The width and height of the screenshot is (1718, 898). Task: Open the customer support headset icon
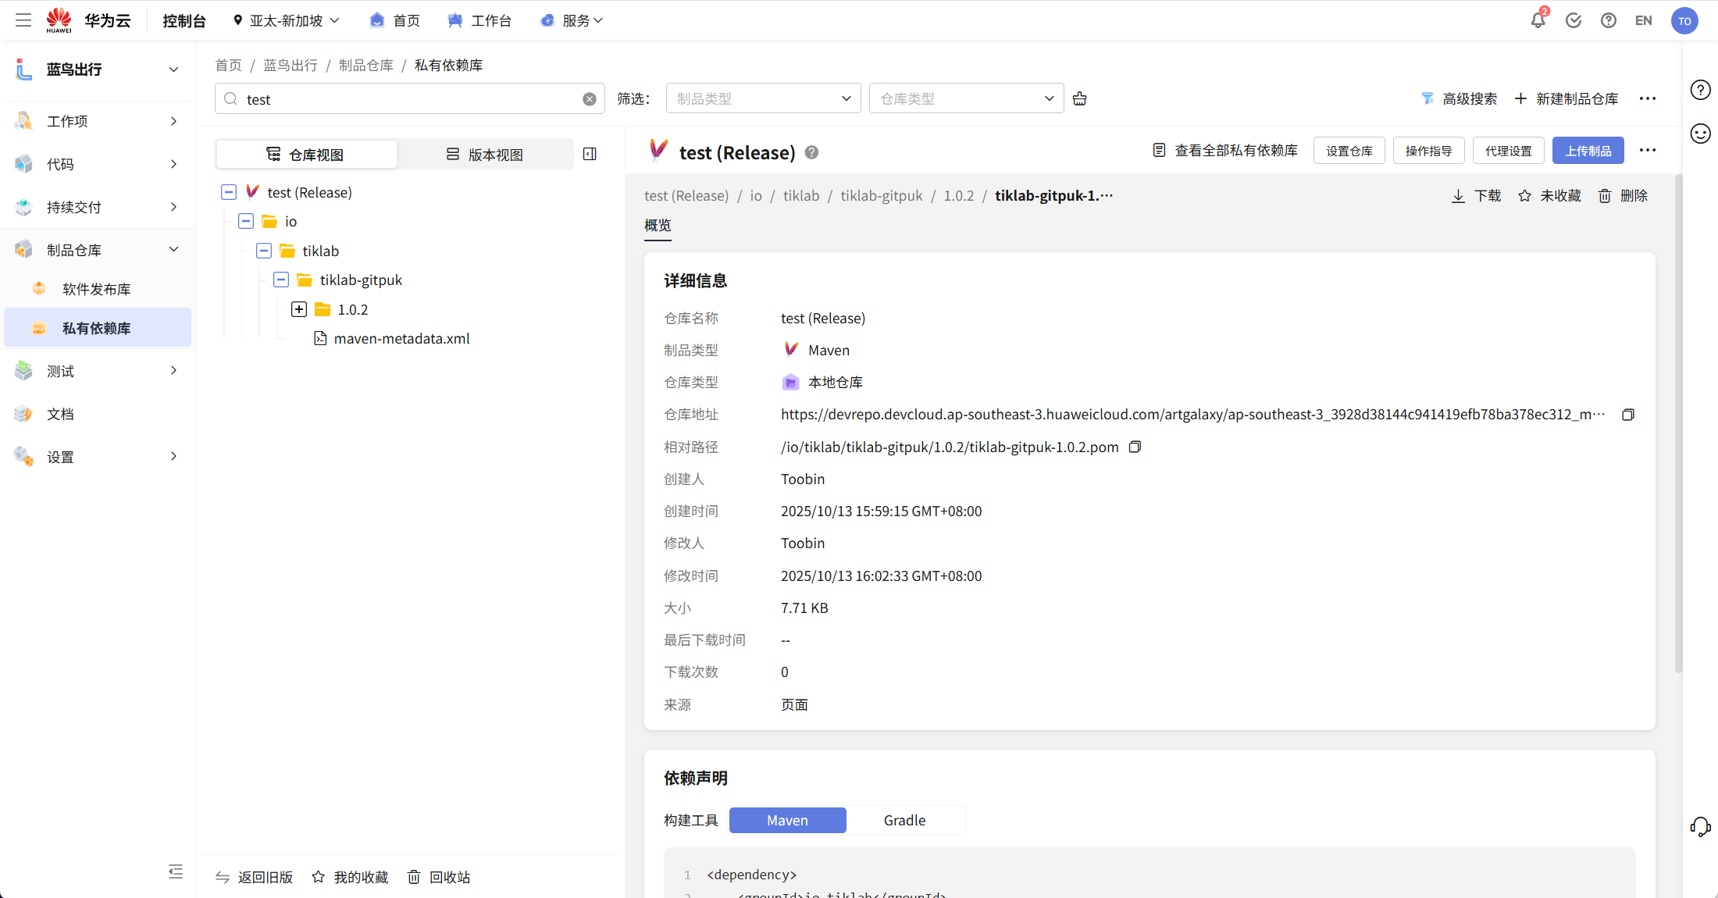tap(1700, 826)
